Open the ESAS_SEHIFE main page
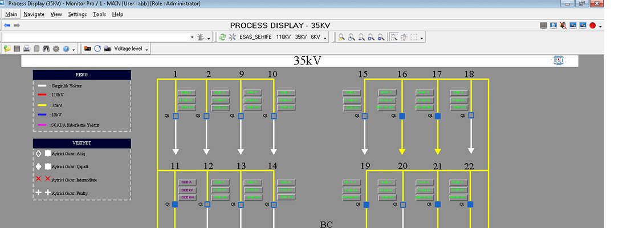This screenshot has height=228, width=627. point(255,37)
